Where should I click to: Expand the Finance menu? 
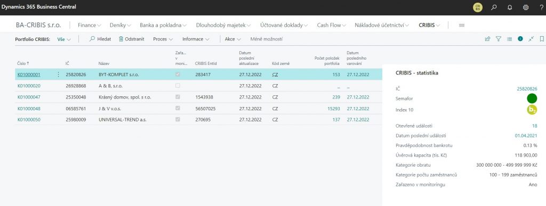tap(90, 26)
